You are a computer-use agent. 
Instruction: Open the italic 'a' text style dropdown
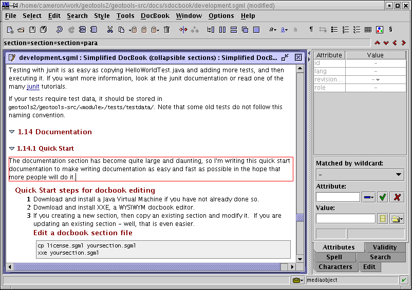[x=273, y=30]
